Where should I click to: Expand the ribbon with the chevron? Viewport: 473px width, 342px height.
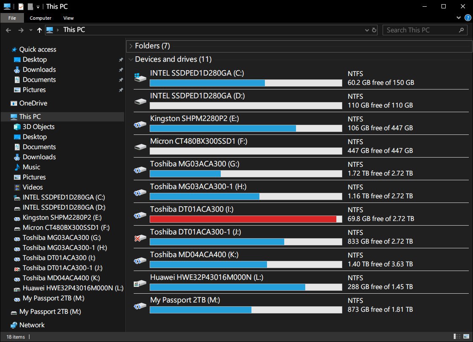click(459, 18)
